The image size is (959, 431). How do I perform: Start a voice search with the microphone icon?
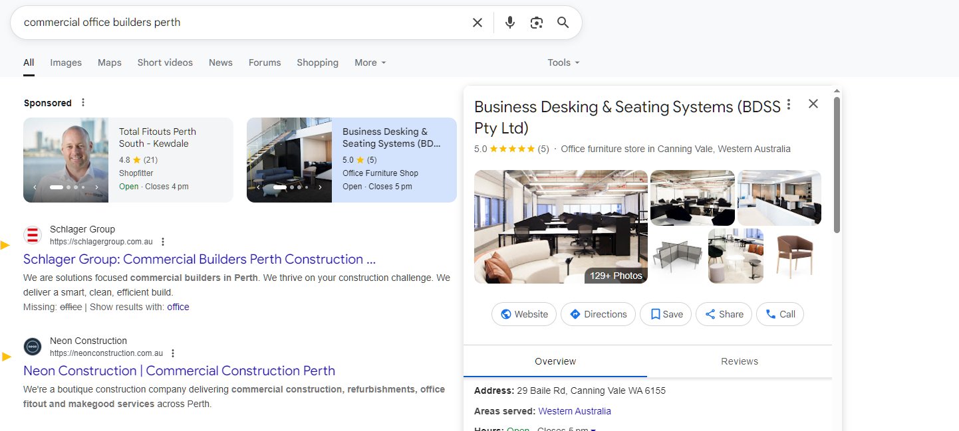(509, 22)
